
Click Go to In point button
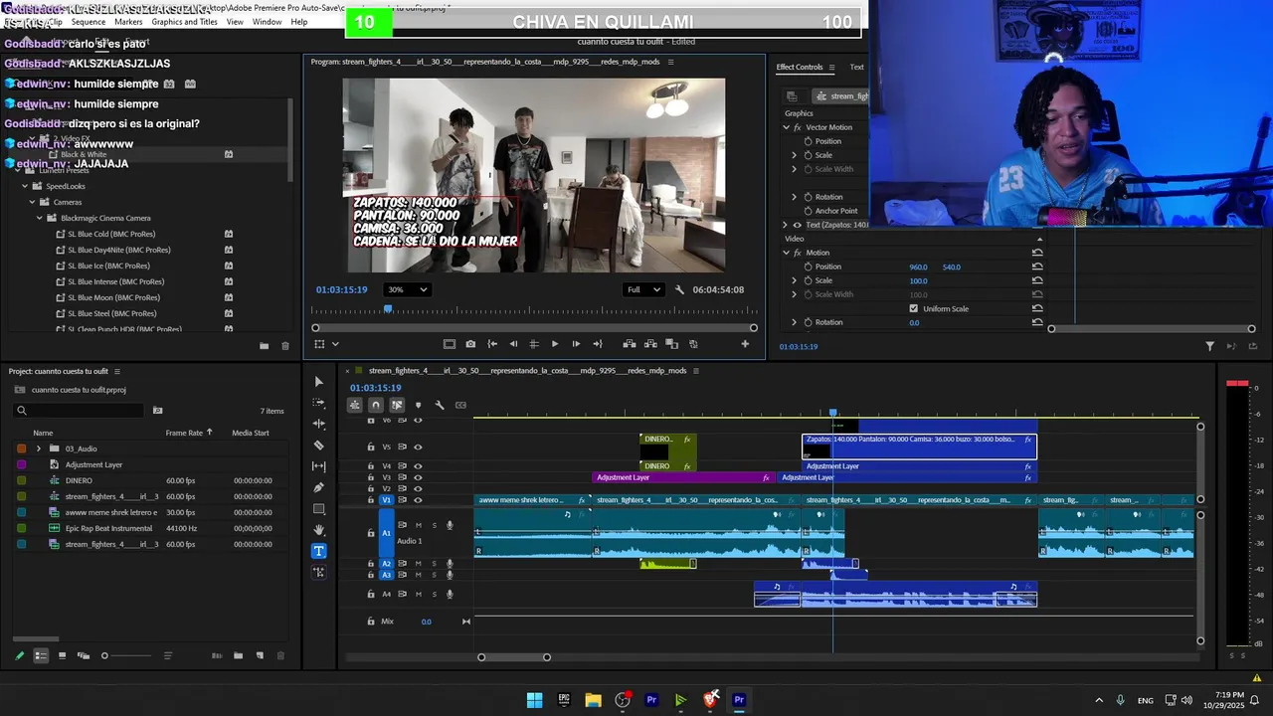pyautogui.click(x=491, y=344)
